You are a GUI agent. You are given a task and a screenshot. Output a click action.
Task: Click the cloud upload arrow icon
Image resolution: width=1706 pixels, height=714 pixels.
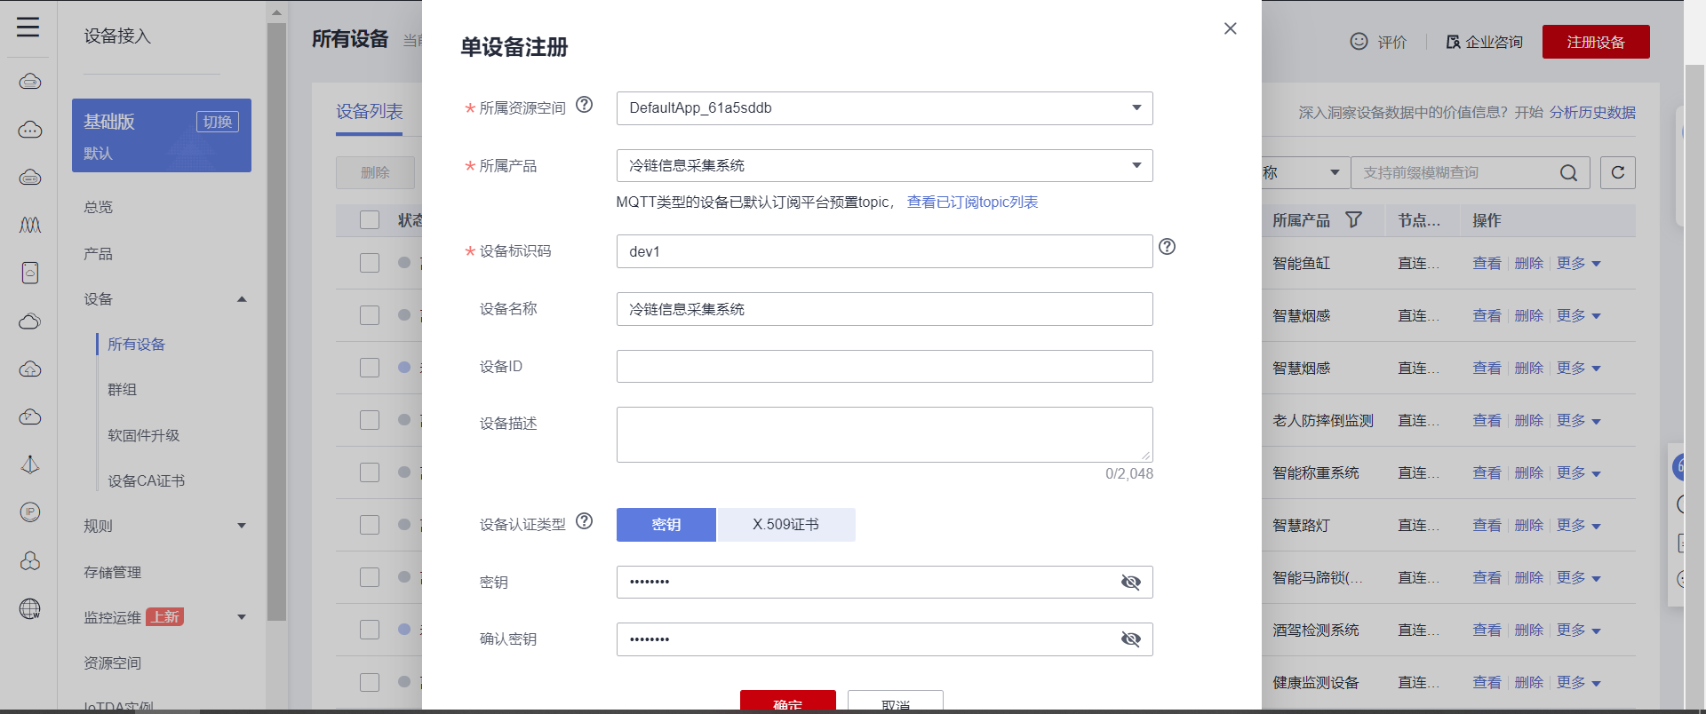click(30, 369)
